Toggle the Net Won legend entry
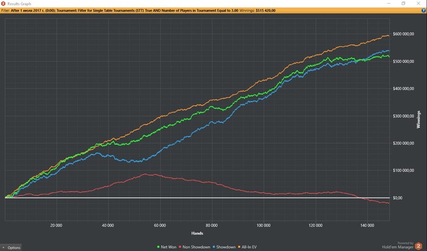Viewport: 427px width, 251px height. pos(167,247)
